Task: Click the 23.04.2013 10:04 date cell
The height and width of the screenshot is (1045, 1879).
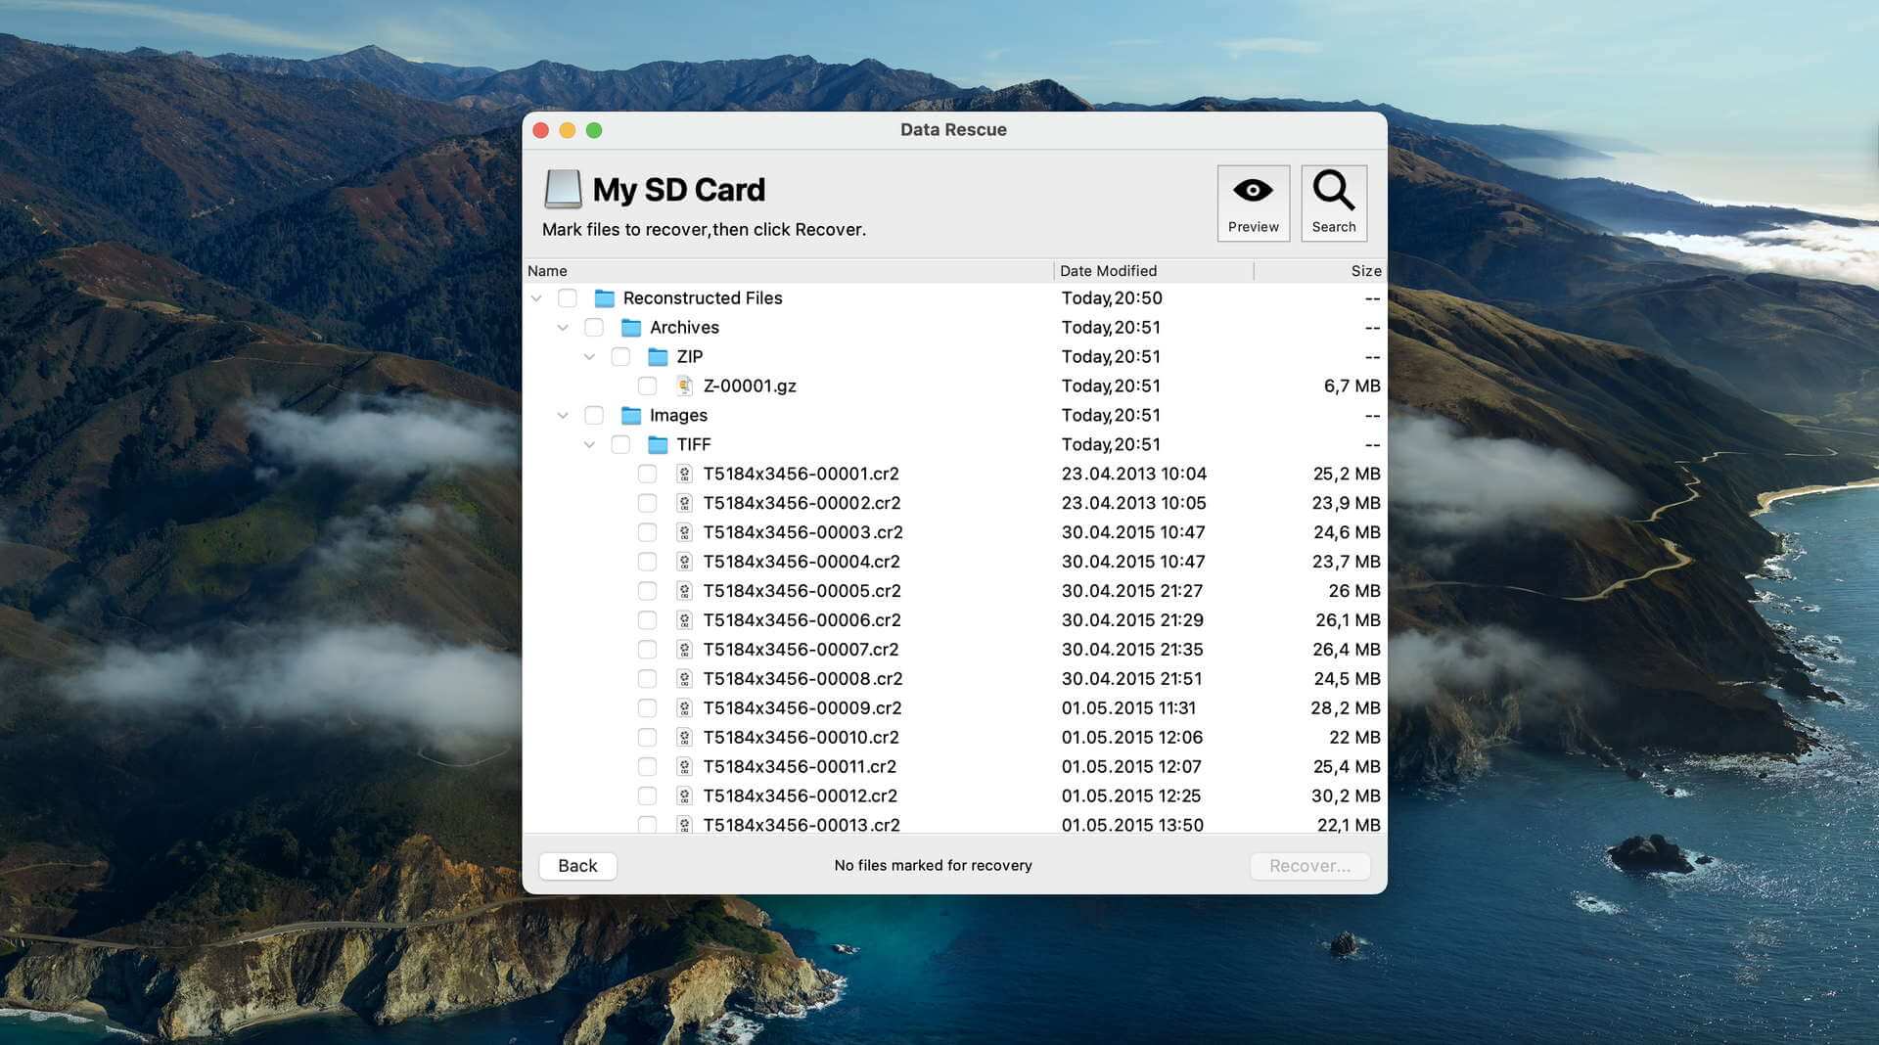Action: (x=1134, y=474)
